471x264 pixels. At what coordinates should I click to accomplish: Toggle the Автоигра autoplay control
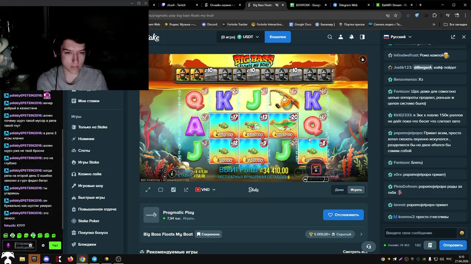click(316, 179)
